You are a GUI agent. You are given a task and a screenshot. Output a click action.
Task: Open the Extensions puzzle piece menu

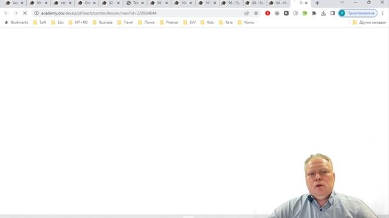pos(314,13)
